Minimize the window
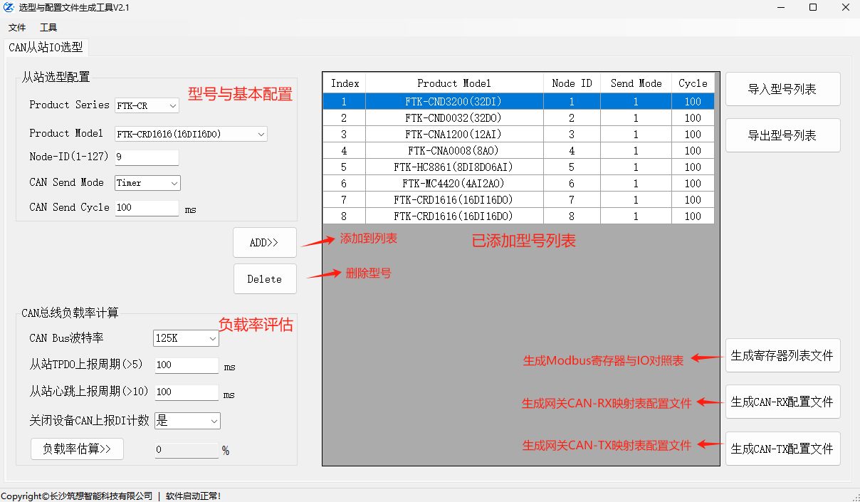The width and height of the screenshot is (860, 502). (780, 8)
